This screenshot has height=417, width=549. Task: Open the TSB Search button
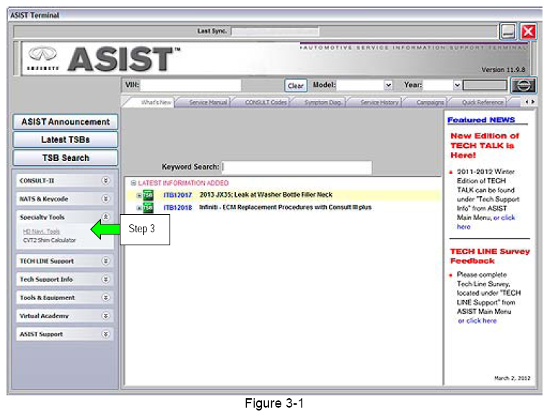tap(65, 158)
